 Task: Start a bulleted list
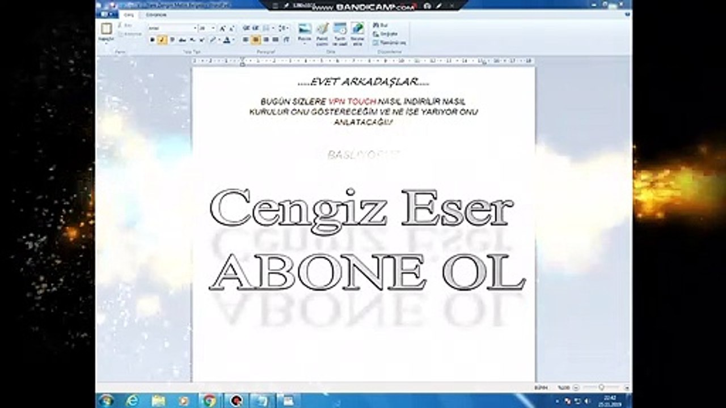click(x=265, y=28)
